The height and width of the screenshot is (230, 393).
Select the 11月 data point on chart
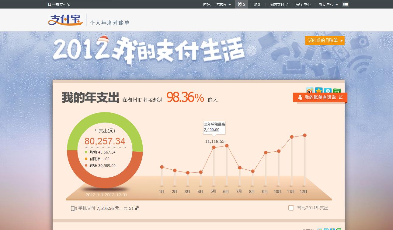click(292, 137)
